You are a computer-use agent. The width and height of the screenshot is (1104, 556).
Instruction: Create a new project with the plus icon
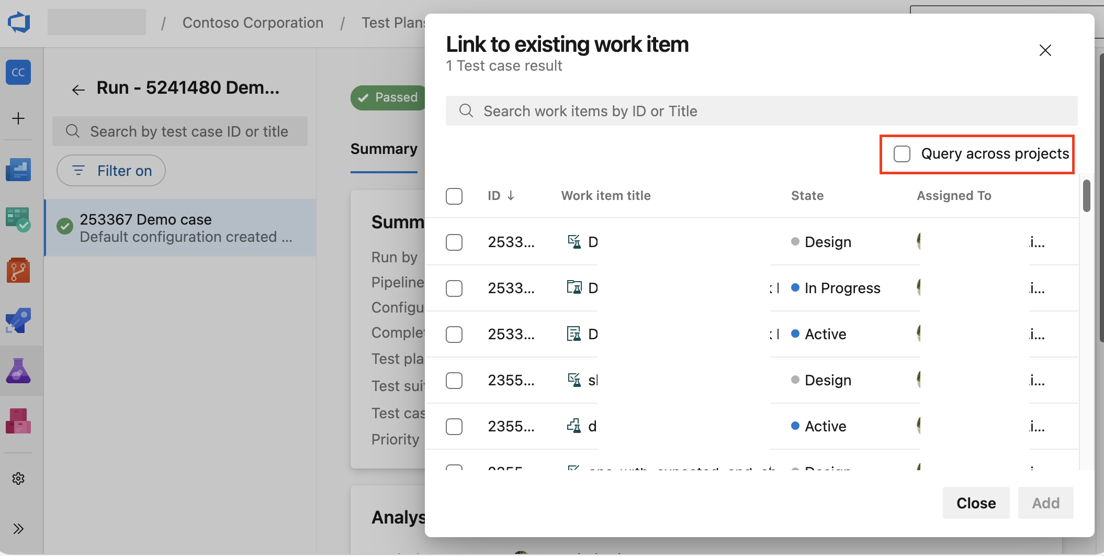pos(19,118)
